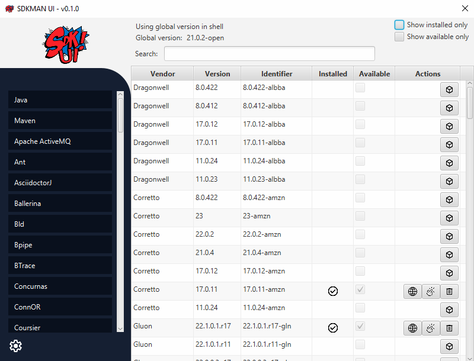This screenshot has width=474, height=361.
Task: Select Ballerina in the SDK list
Action: click(x=60, y=204)
